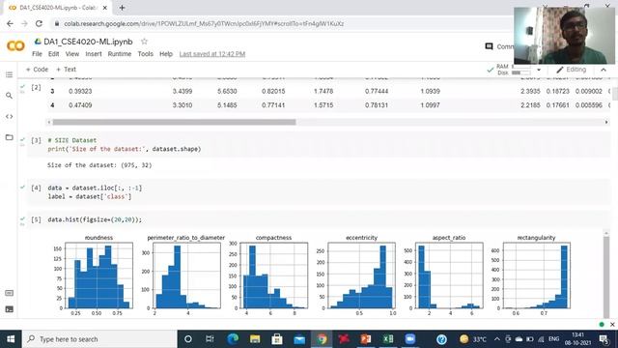The width and height of the screenshot is (618, 348).
Task: Click the compactness histogram plot
Action: pos(273,275)
